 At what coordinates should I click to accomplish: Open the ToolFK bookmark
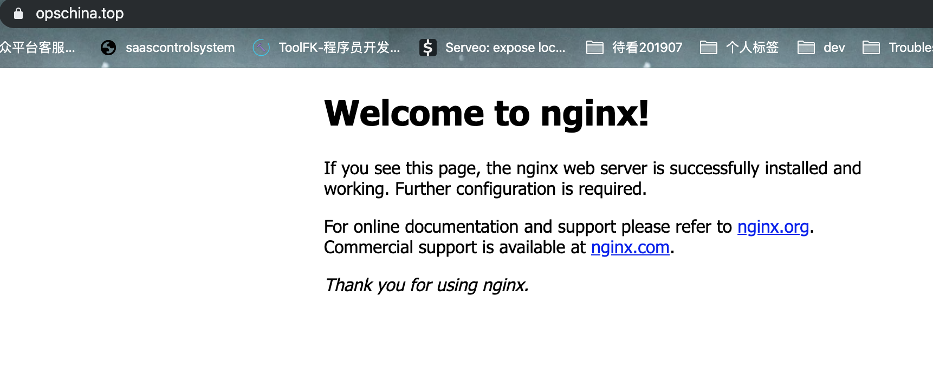(327, 48)
